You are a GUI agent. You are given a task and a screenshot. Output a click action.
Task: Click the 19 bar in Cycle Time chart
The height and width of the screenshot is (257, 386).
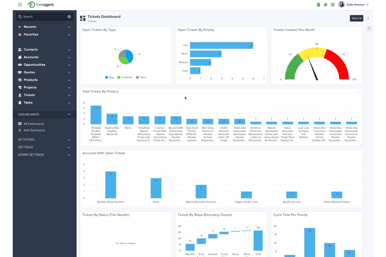pyautogui.click(x=310, y=242)
